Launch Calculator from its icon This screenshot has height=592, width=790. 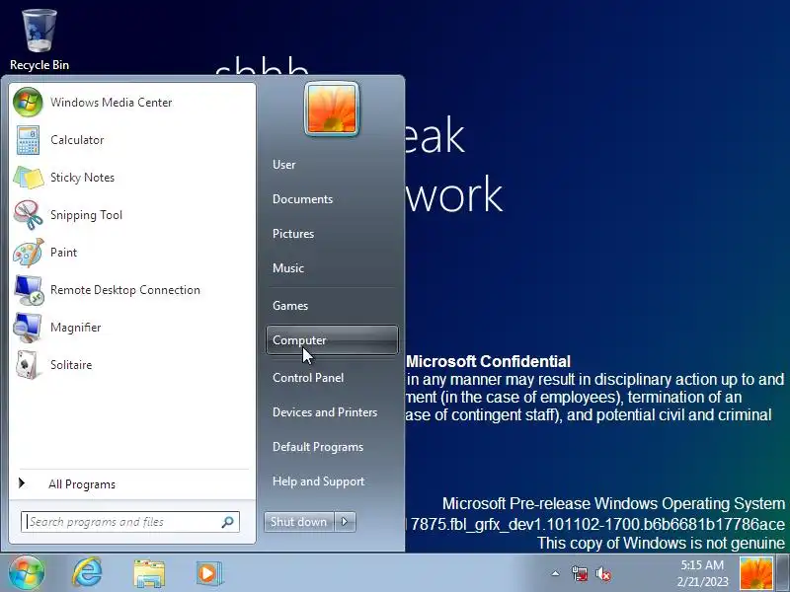coord(28,140)
